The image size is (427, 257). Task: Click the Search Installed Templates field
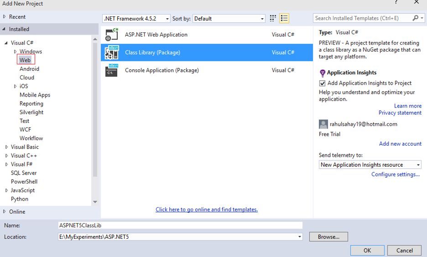click(x=362, y=18)
